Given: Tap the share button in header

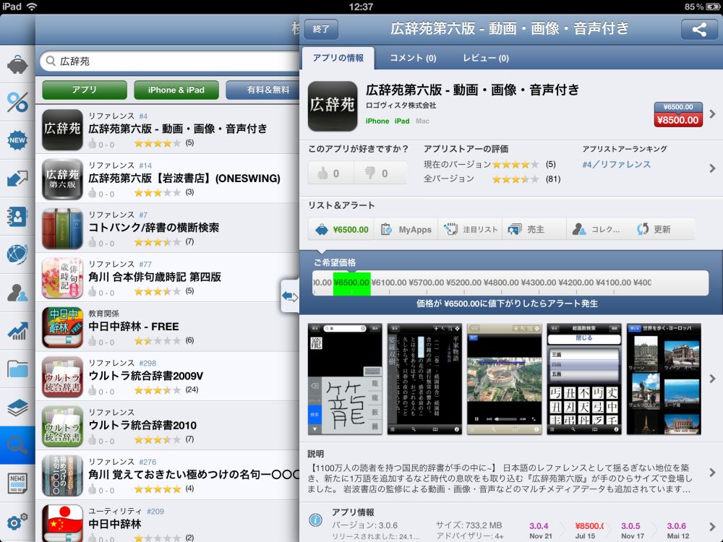Looking at the screenshot, I should tap(699, 29).
